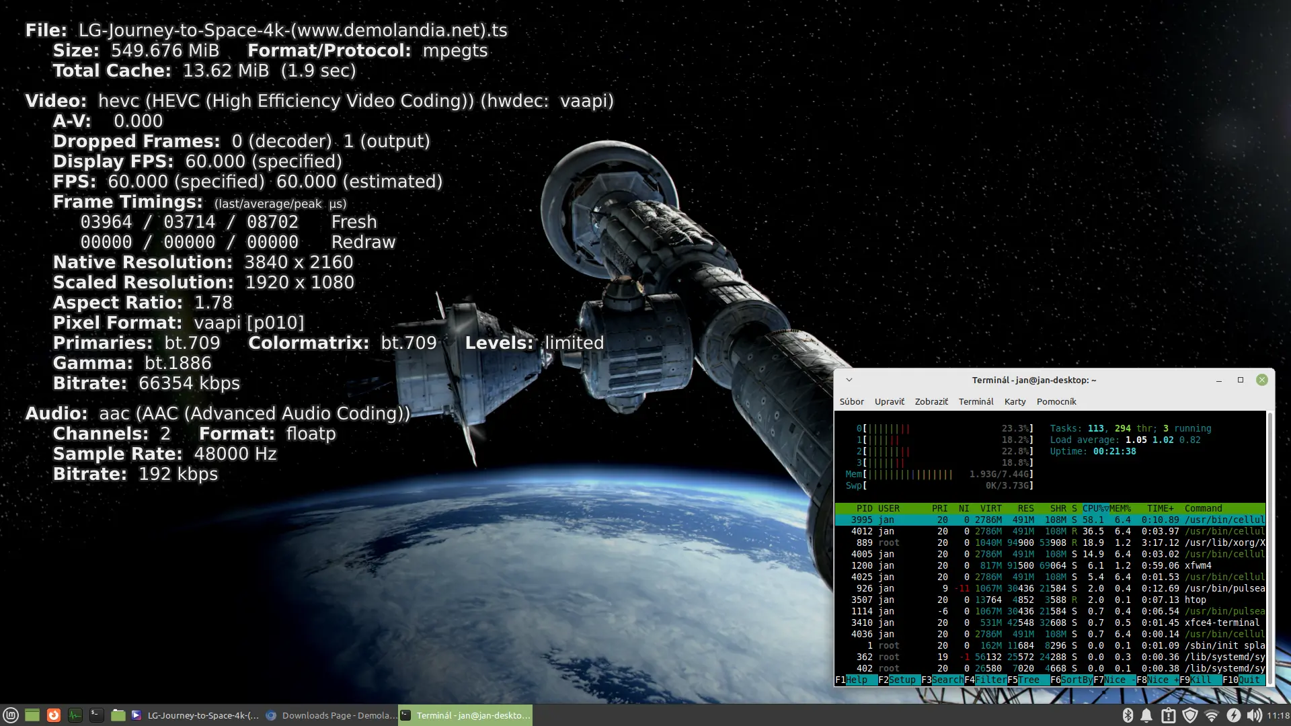Open Pomocník menu in terminal
This screenshot has height=726, width=1291.
pyautogui.click(x=1056, y=401)
